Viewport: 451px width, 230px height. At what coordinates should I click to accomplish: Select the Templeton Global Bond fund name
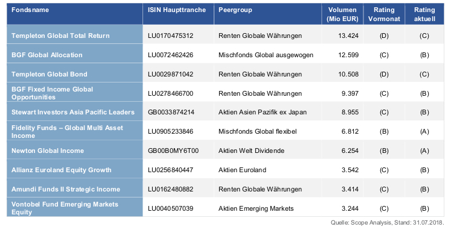tap(49, 74)
